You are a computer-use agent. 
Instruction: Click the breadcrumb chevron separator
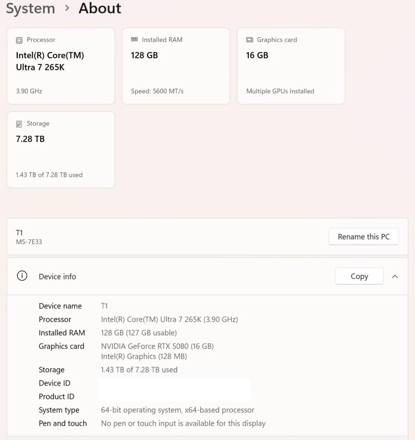[67, 8]
